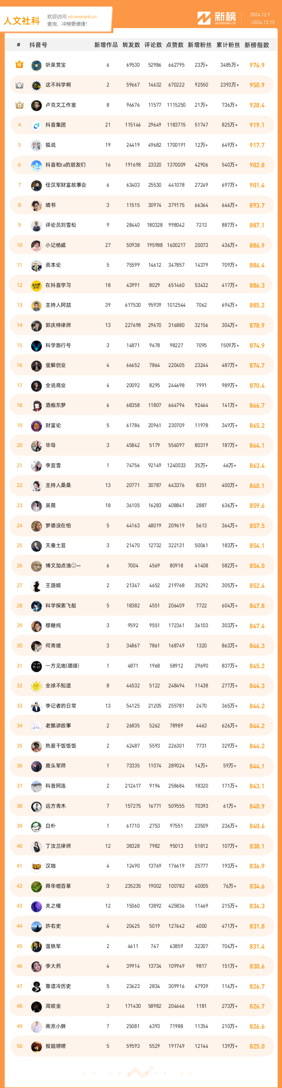Click 976.9 index score of 听泉赏宝

[x=257, y=65]
